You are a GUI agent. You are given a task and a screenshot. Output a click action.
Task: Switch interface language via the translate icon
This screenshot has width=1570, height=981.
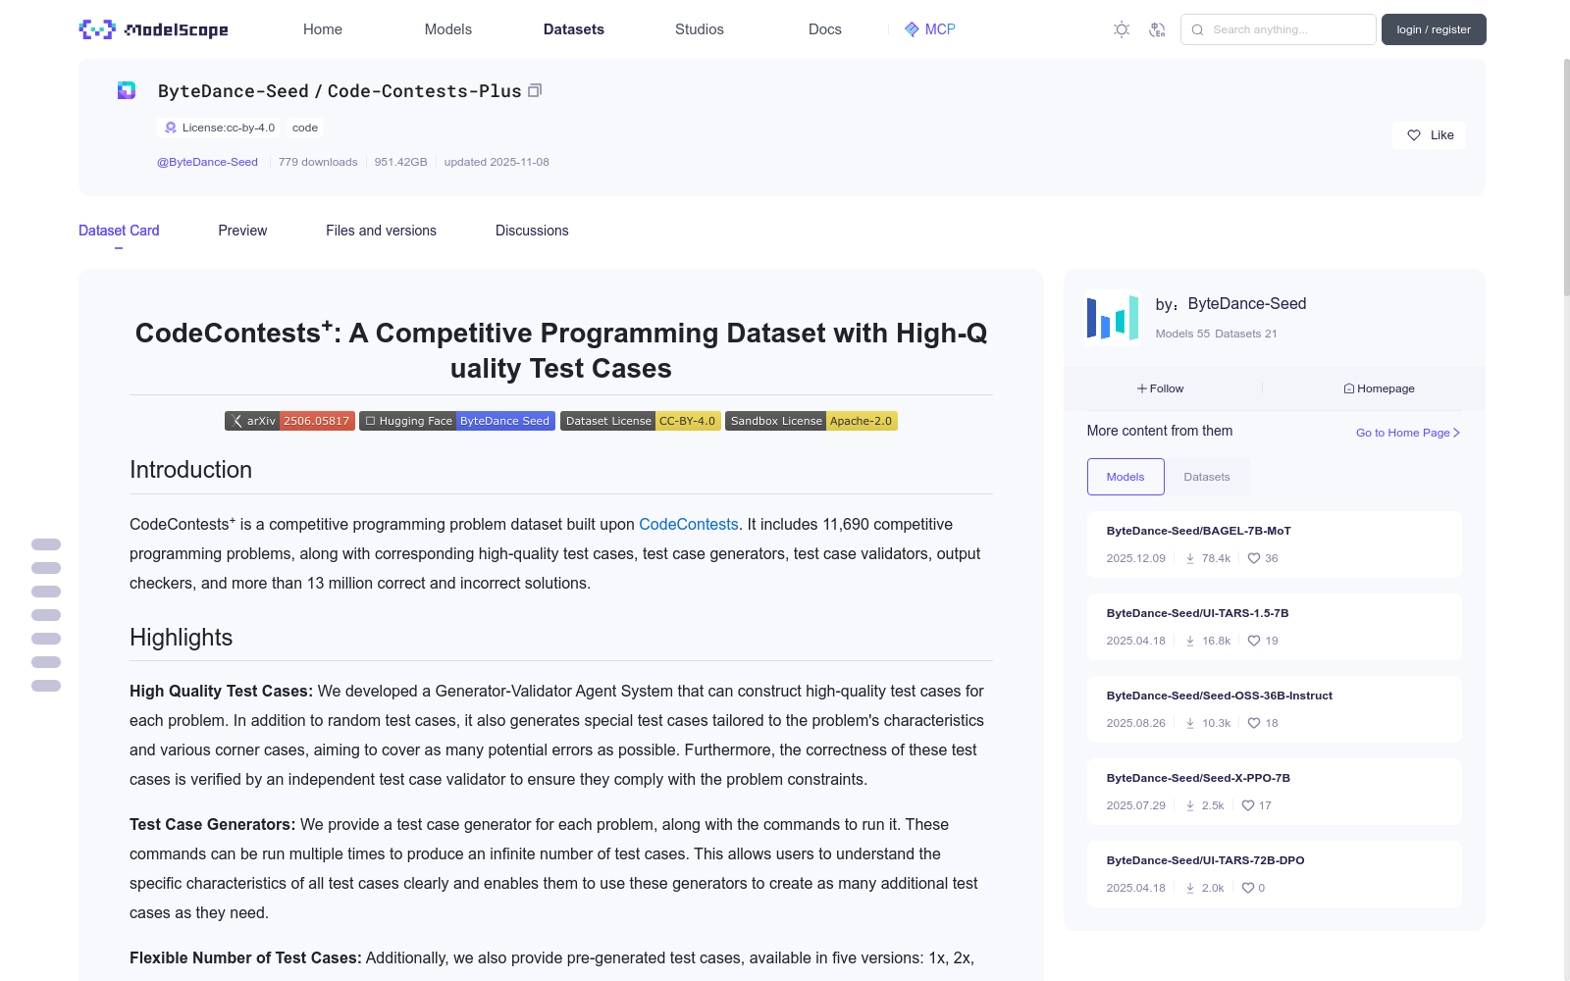click(x=1158, y=29)
